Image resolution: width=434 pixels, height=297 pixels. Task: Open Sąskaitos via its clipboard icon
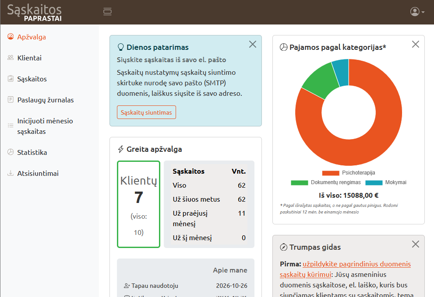click(x=11, y=79)
